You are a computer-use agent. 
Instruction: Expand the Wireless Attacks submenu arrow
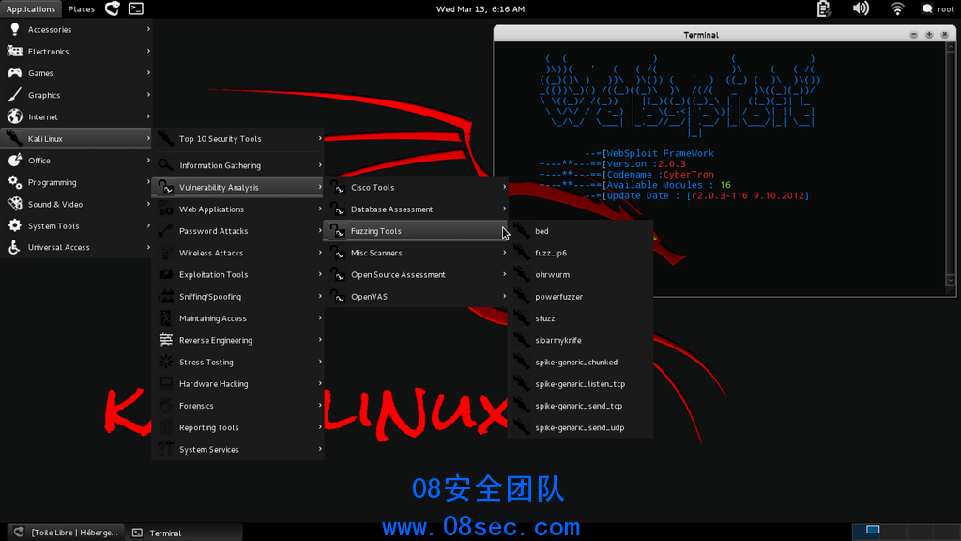320,253
